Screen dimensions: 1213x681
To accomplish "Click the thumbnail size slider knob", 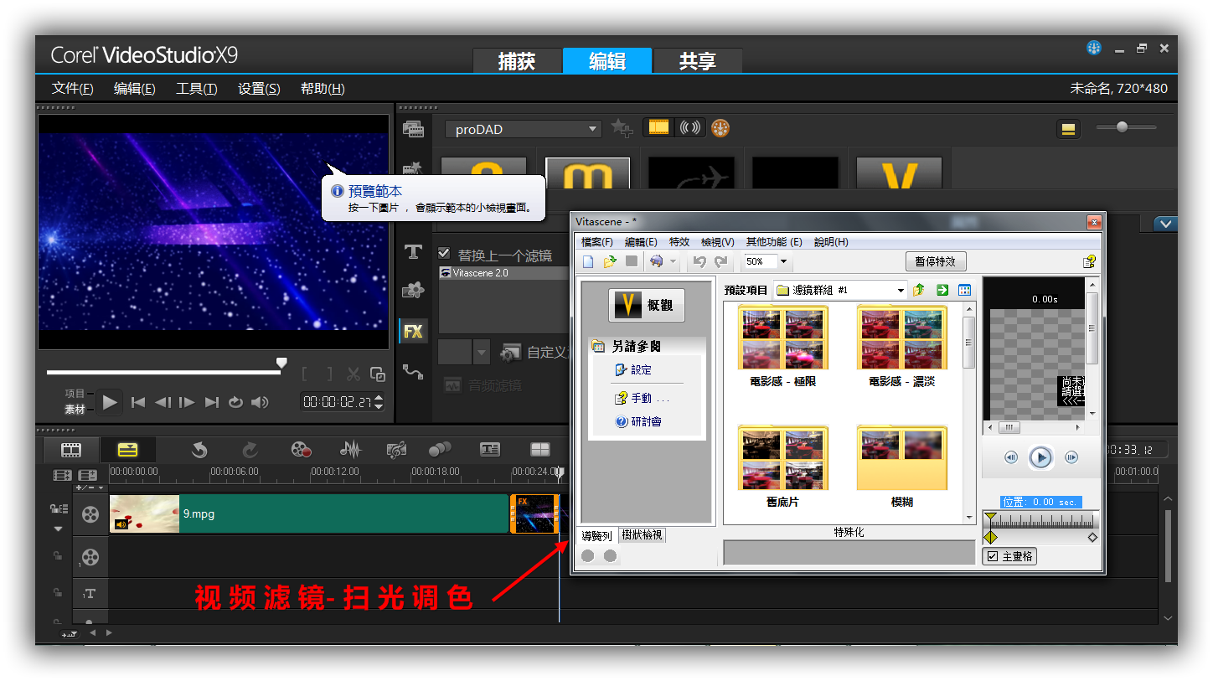I will click(x=1122, y=127).
